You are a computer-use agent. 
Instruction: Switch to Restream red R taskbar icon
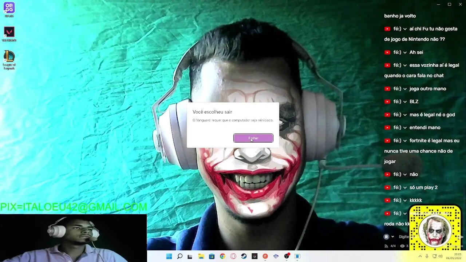click(x=265, y=256)
